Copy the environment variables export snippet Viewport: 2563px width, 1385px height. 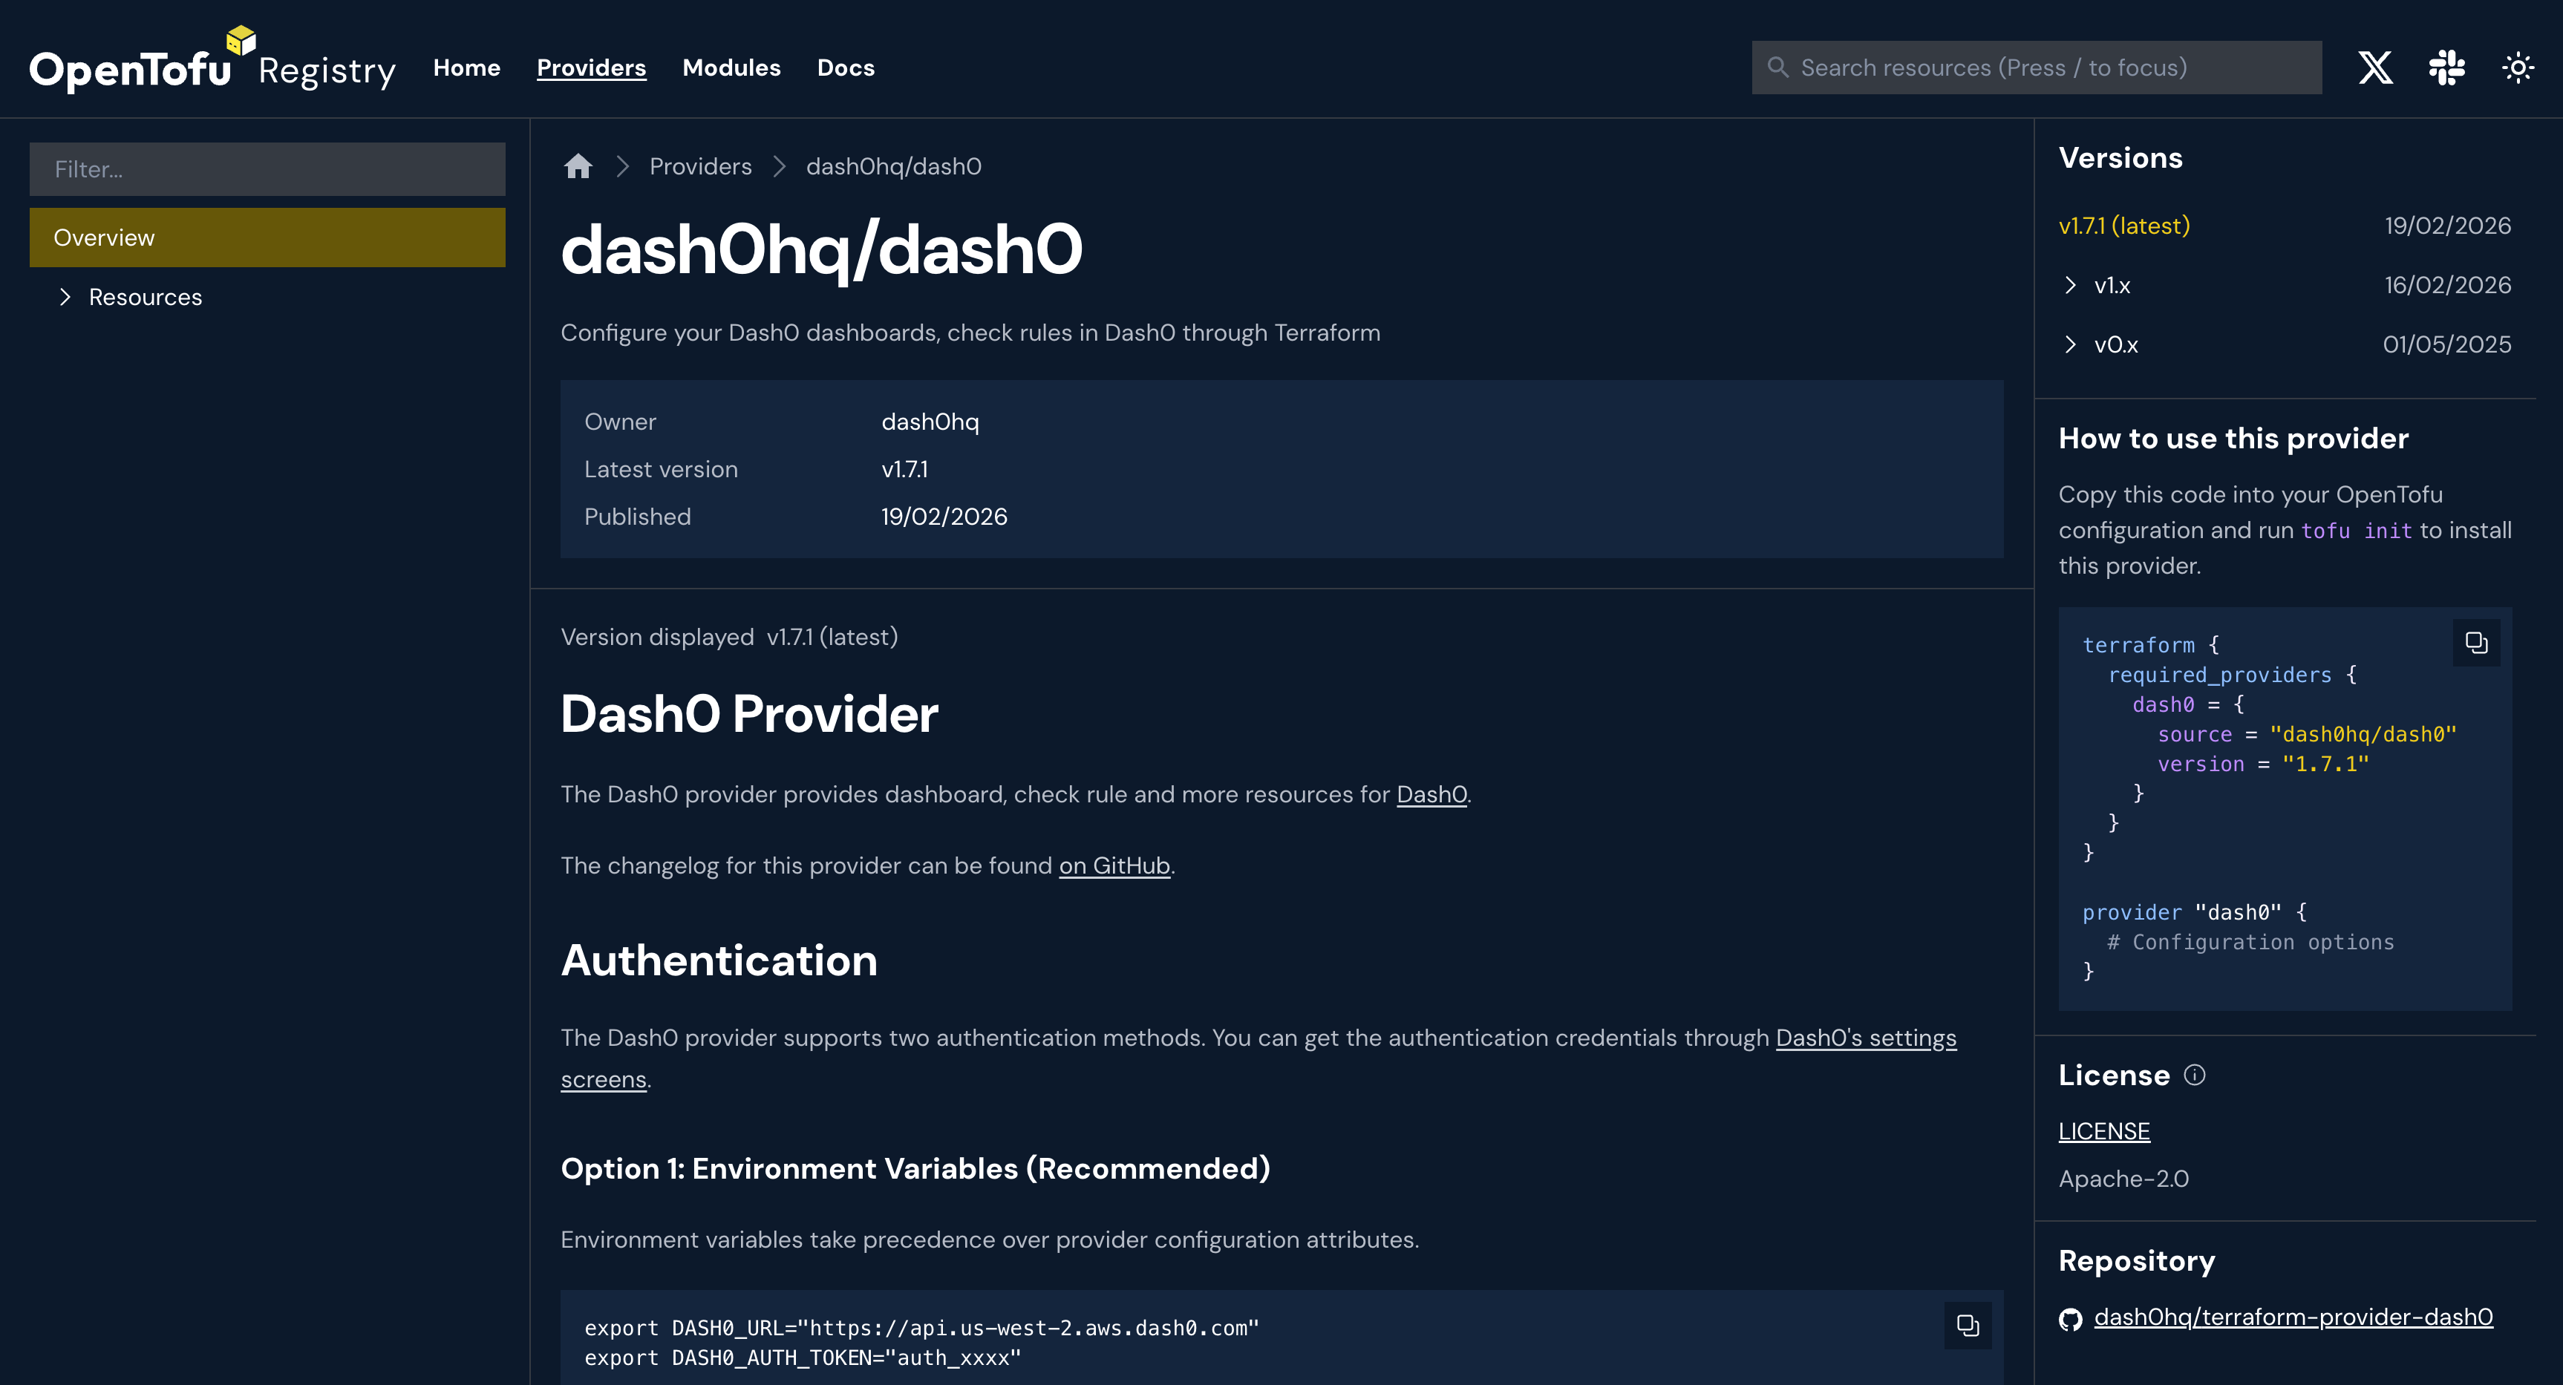pos(1967,1326)
